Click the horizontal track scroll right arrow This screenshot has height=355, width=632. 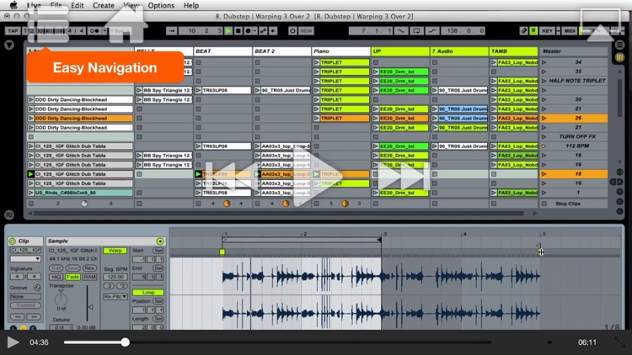tap(535, 214)
